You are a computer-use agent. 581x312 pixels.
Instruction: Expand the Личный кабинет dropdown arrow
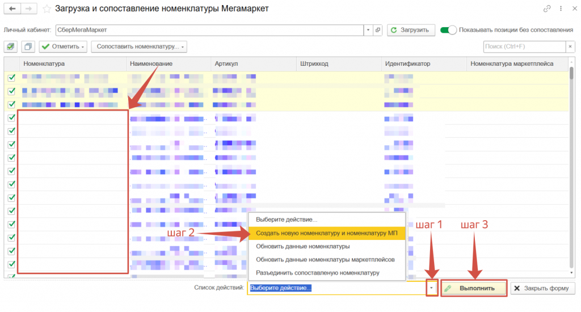[368, 30]
